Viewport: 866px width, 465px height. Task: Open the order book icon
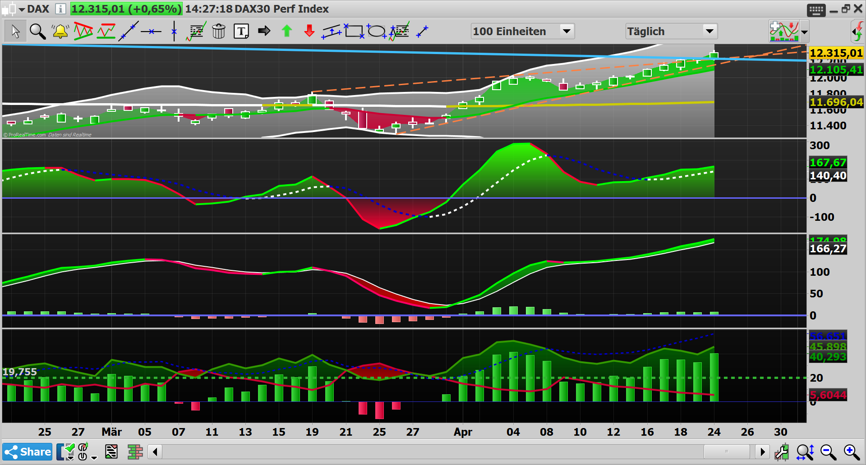(x=135, y=451)
